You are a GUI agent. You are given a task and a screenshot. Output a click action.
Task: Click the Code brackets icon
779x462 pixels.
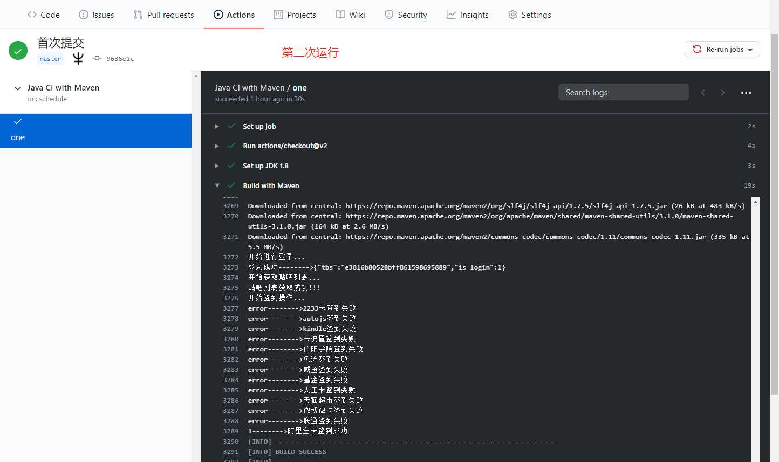point(32,15)
